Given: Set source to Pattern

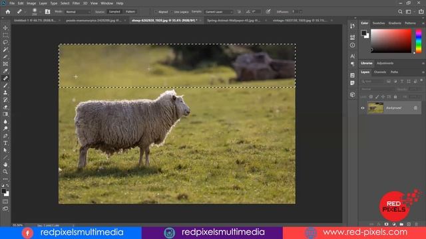Looking at the screenshot, I should point(130,12).
